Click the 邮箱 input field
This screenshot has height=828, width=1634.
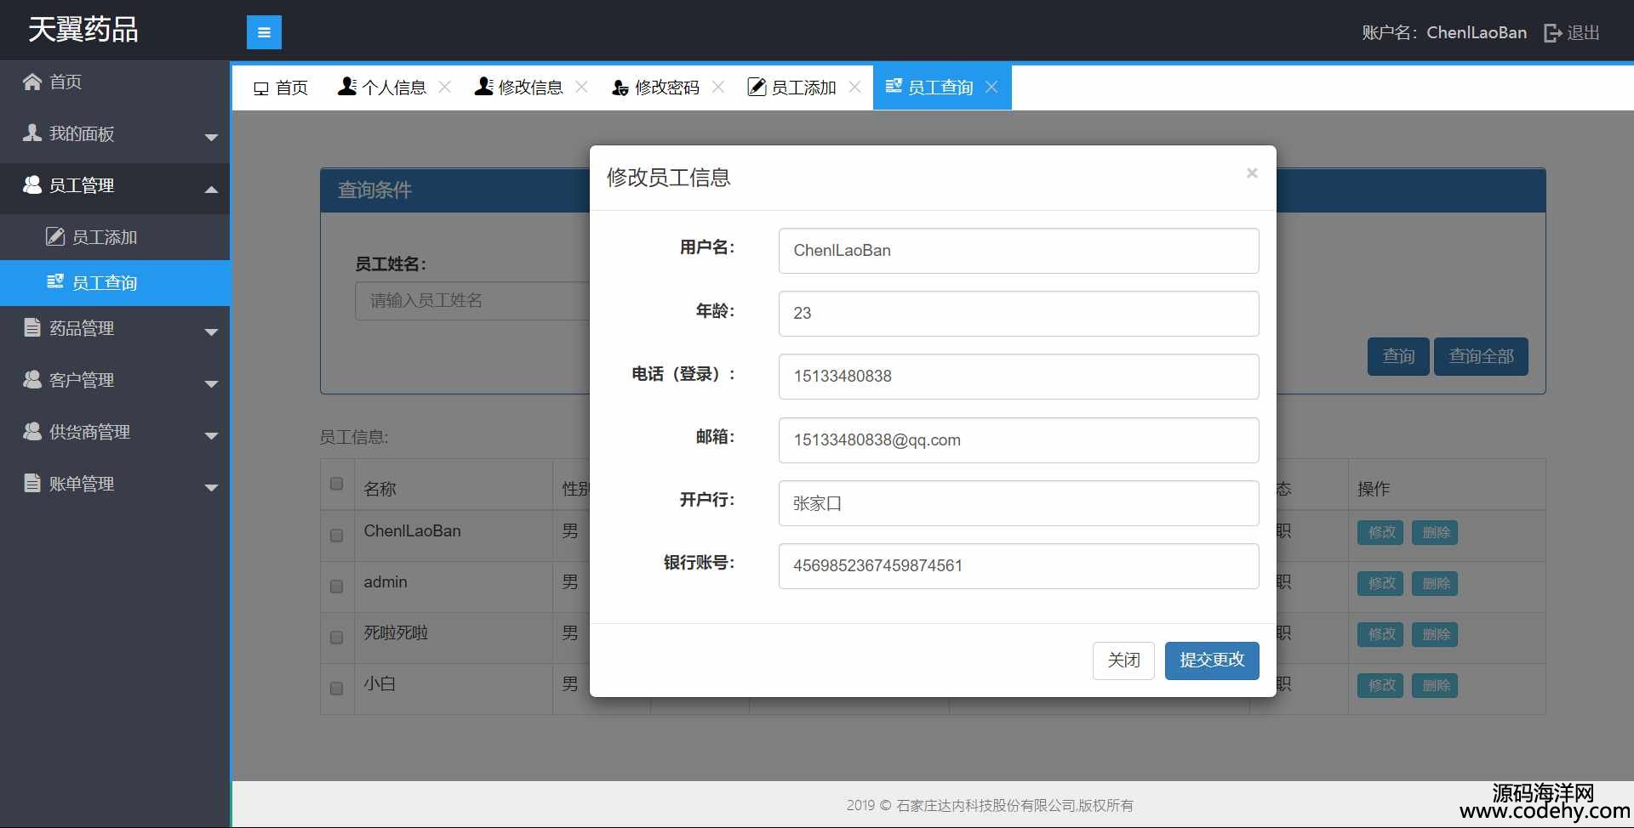(x=1018, y=440)
